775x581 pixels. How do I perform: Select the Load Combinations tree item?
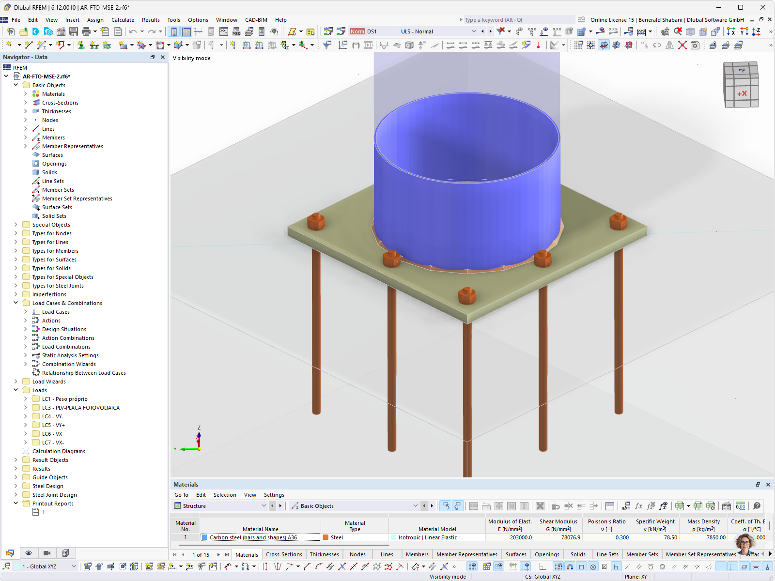click(x=66, y=347)
